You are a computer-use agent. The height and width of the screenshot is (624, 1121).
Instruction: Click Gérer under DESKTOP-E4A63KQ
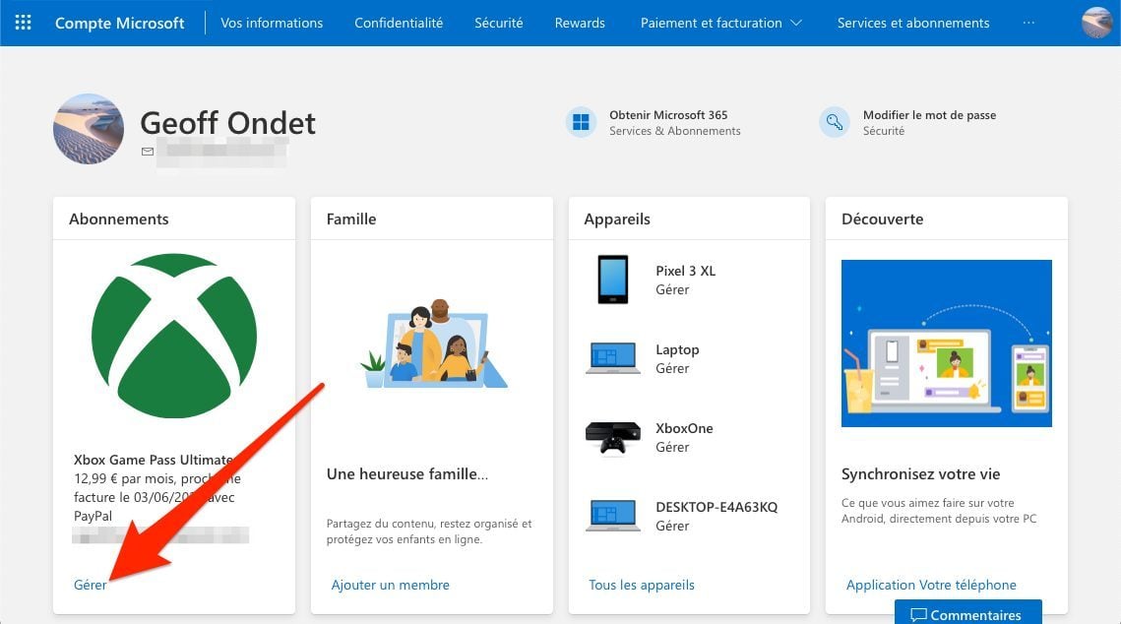click(672, 526)
